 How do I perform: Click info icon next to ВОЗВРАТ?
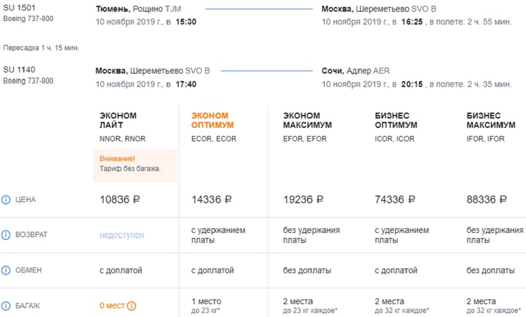6,235
